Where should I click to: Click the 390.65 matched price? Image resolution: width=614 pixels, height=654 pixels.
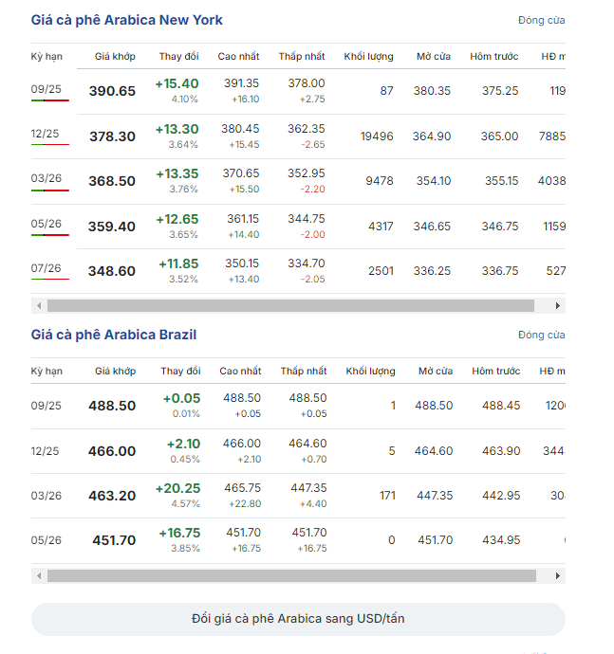[112, 91]
